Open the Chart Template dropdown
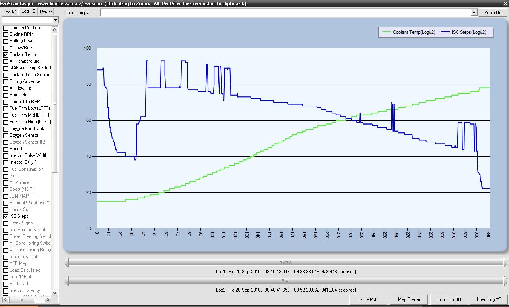This screenshot has height=307, width=509. pyautogui.click(x=474, y=13)
